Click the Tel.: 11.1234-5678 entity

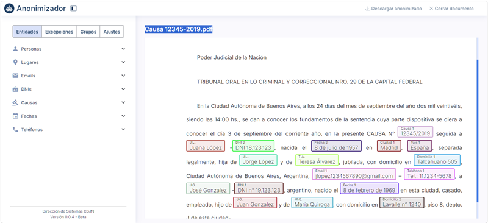429,174
